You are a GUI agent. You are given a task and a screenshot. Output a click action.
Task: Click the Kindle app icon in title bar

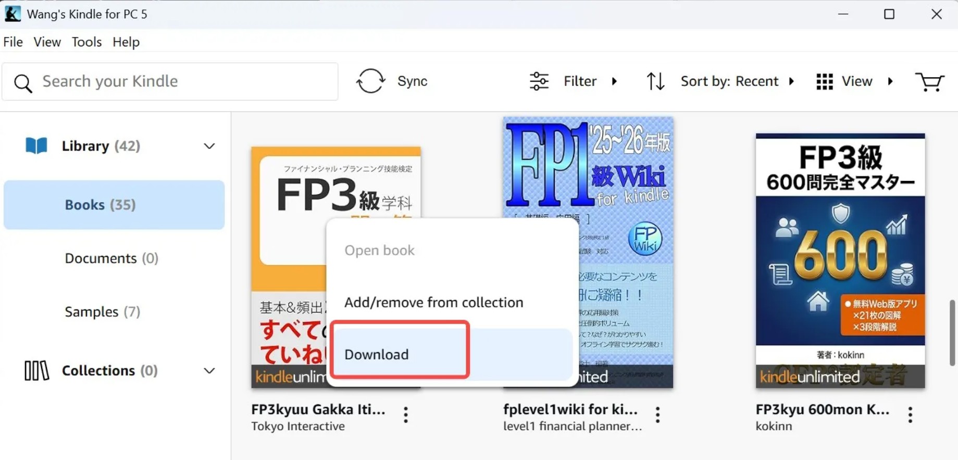[x=13, y=14]
